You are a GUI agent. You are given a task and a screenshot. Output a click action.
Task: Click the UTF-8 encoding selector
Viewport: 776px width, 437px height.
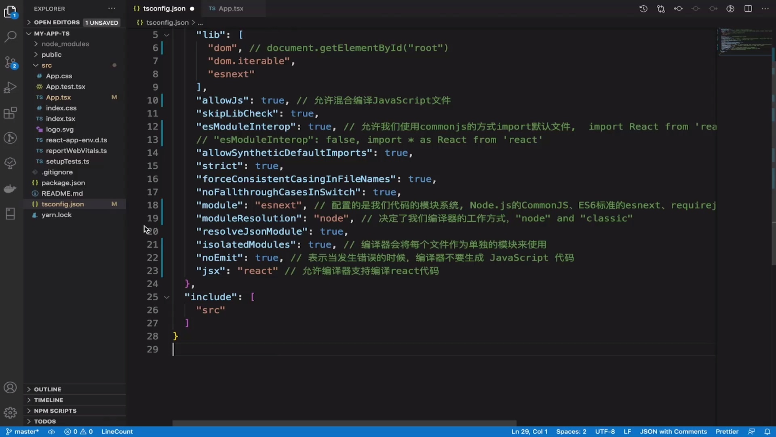(605, 432)
